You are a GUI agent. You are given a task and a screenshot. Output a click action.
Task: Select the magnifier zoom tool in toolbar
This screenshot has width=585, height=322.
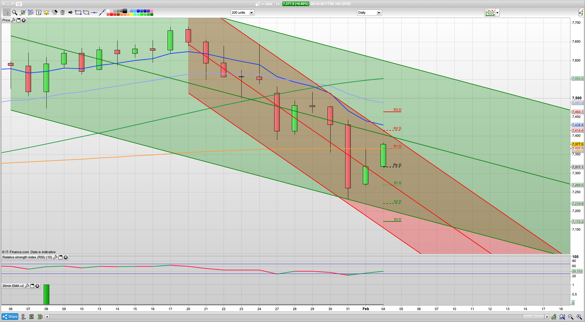14,12
